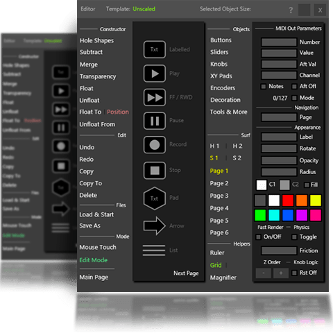Viewport: 333px width, 333px height.
Task: Pick the red color swatch
Action: (288, 200)
